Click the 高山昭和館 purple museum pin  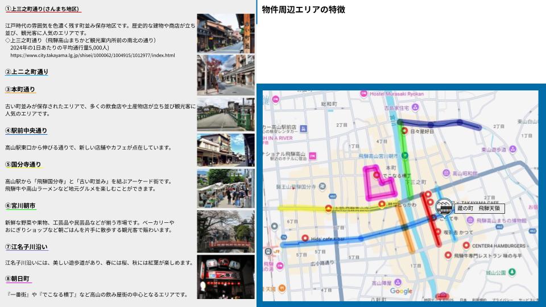(446, 173)
